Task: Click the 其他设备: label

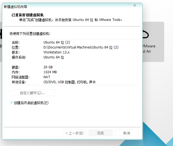Action: click(19, 82)
